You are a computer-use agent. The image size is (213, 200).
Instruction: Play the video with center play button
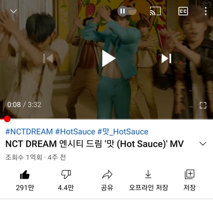[108, 59]
